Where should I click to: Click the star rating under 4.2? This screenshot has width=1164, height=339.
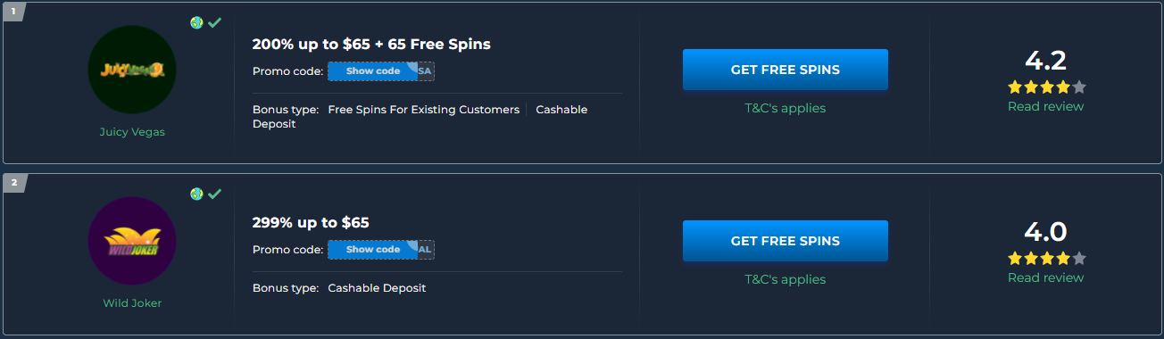(x=1046, y=87)
